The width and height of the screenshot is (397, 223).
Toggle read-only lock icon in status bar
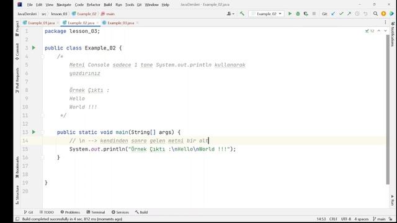tap(391, 219)
